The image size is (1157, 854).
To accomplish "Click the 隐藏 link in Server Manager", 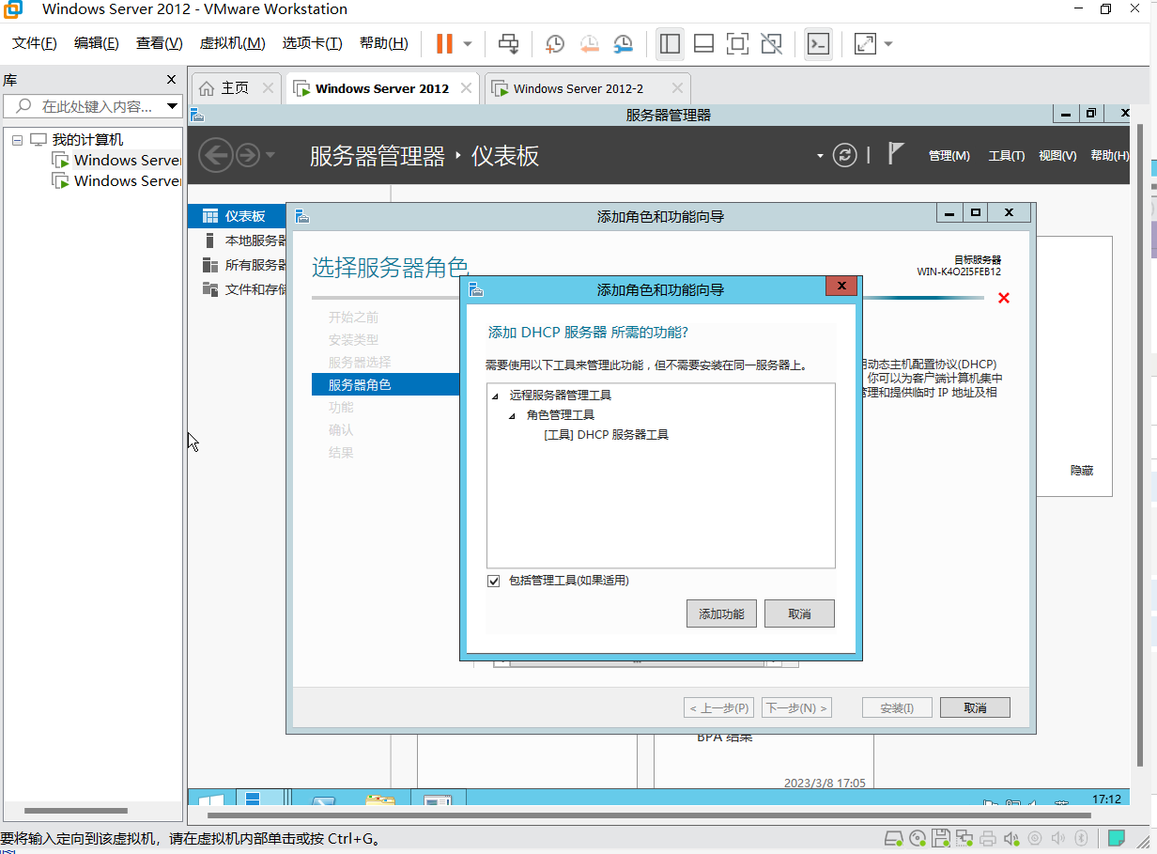I will coord(1082,471).
